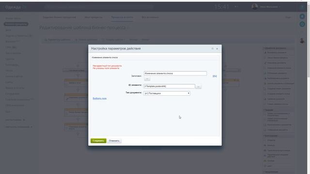Open the Создать шаблон toolbar dropdown
This screenshot has height=174, width=310.
tap(113, 40)
